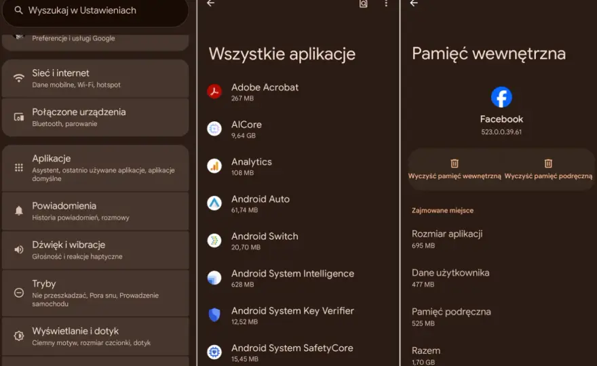This screenshot has width=597, height=366.
Task: Click the Android Switch app icon
Action: (214, 241)
